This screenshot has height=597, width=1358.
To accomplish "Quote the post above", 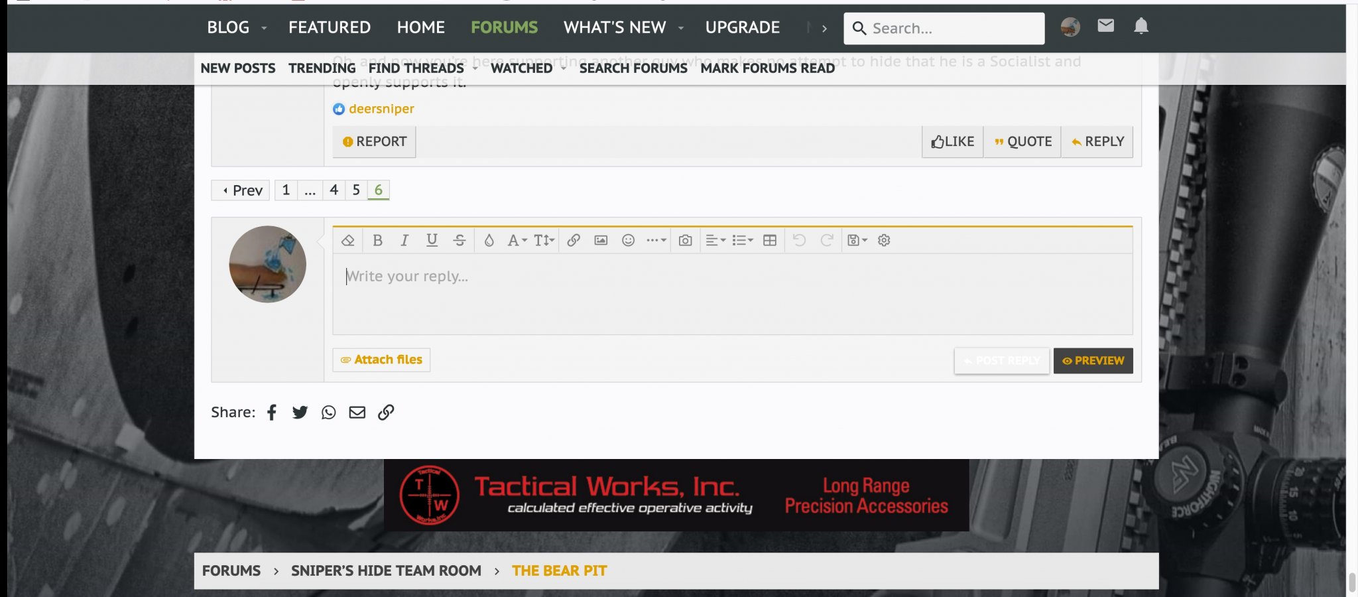I will point(1022,141).
